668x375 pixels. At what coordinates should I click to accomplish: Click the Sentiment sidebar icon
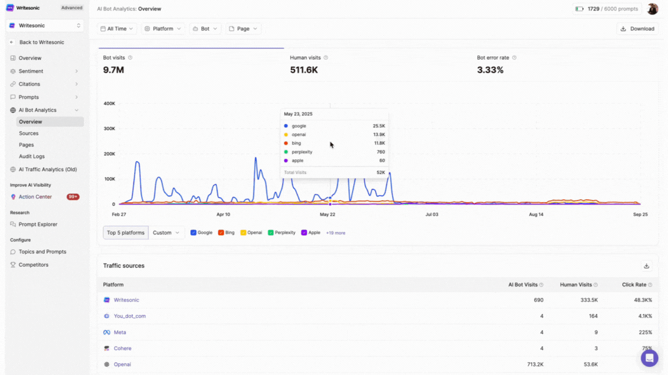coord(13,71)
